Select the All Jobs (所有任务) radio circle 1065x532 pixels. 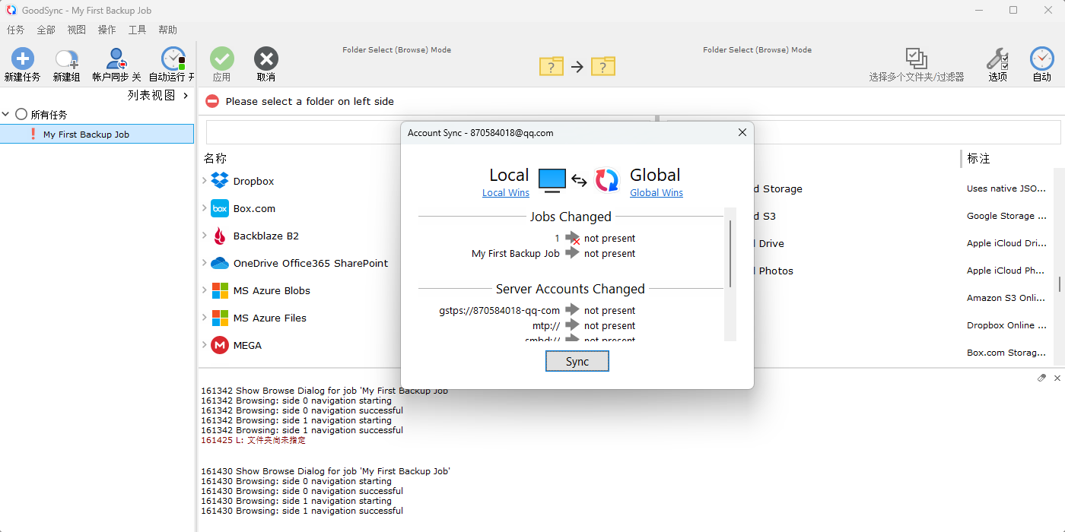[x=21, y=114]
